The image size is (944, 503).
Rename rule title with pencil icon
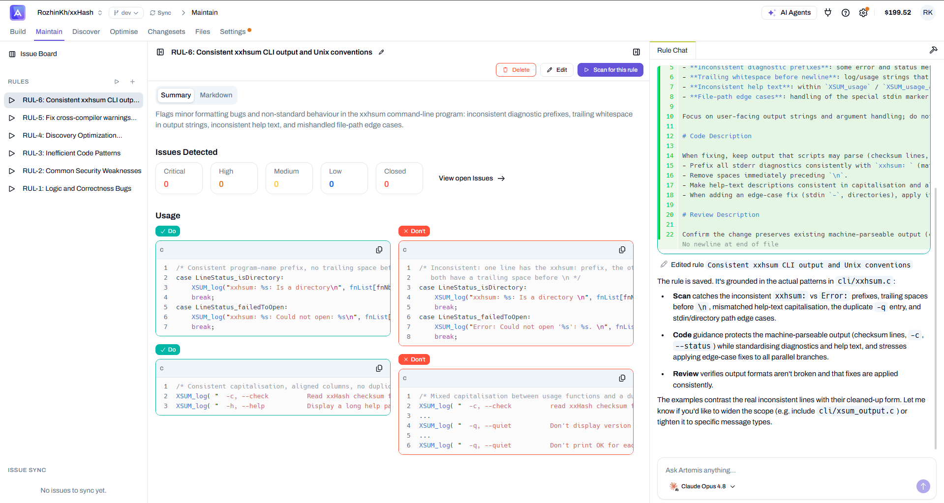coord(381,52)
